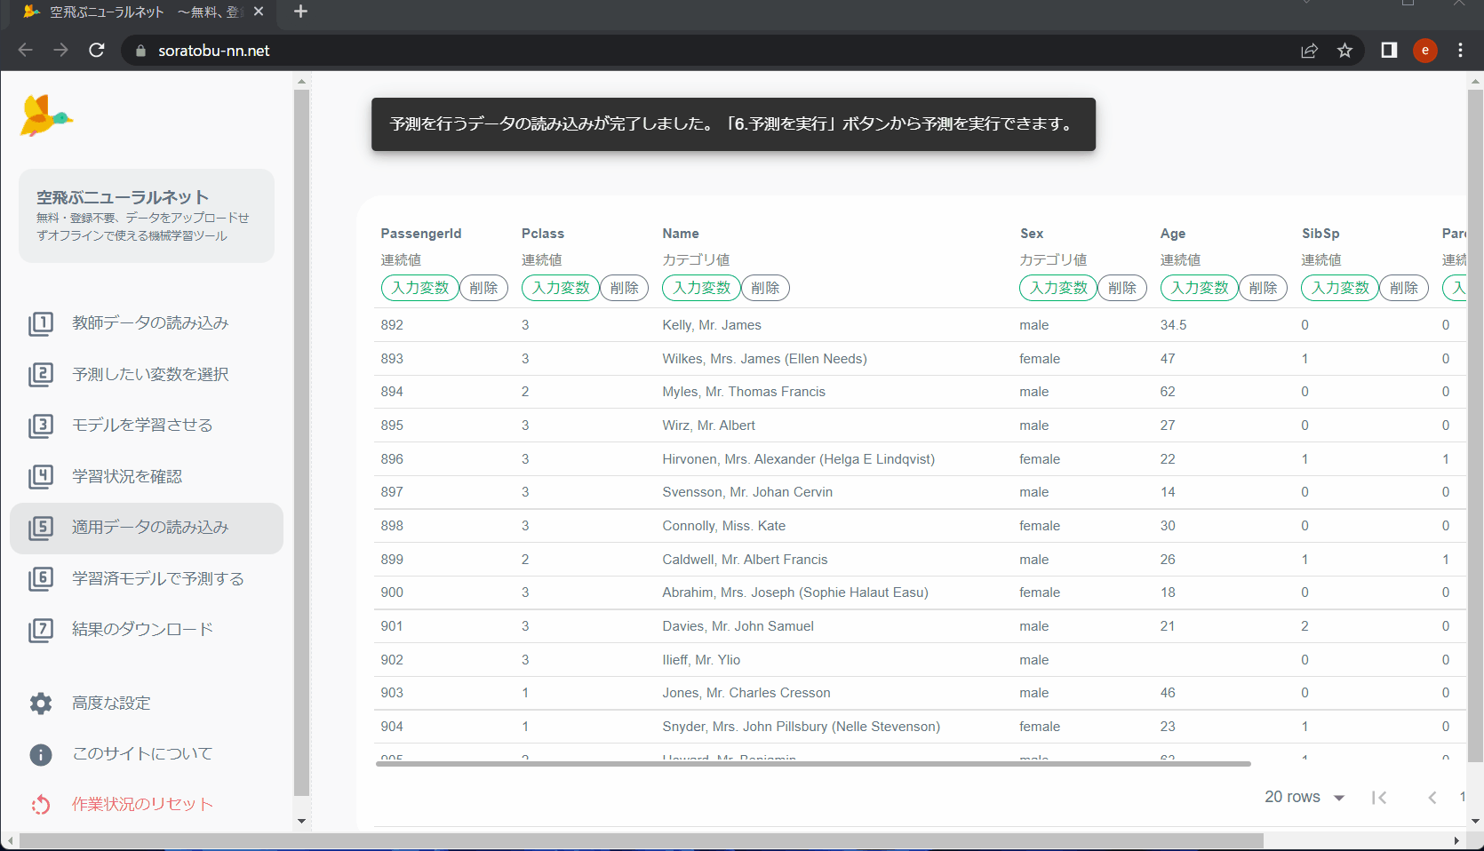Click the Chrome profile avatar "e"
The width and height of the screenshot is (1484, 851).
[x=1425, y=51]
